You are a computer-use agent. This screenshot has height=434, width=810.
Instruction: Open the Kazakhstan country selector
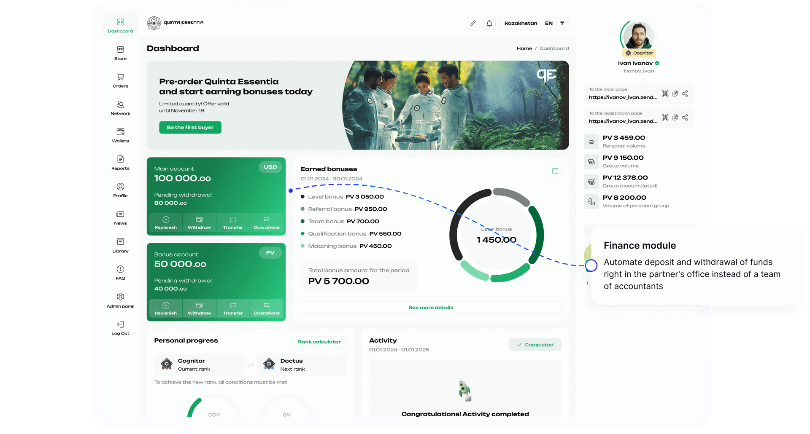pos(520,23)
